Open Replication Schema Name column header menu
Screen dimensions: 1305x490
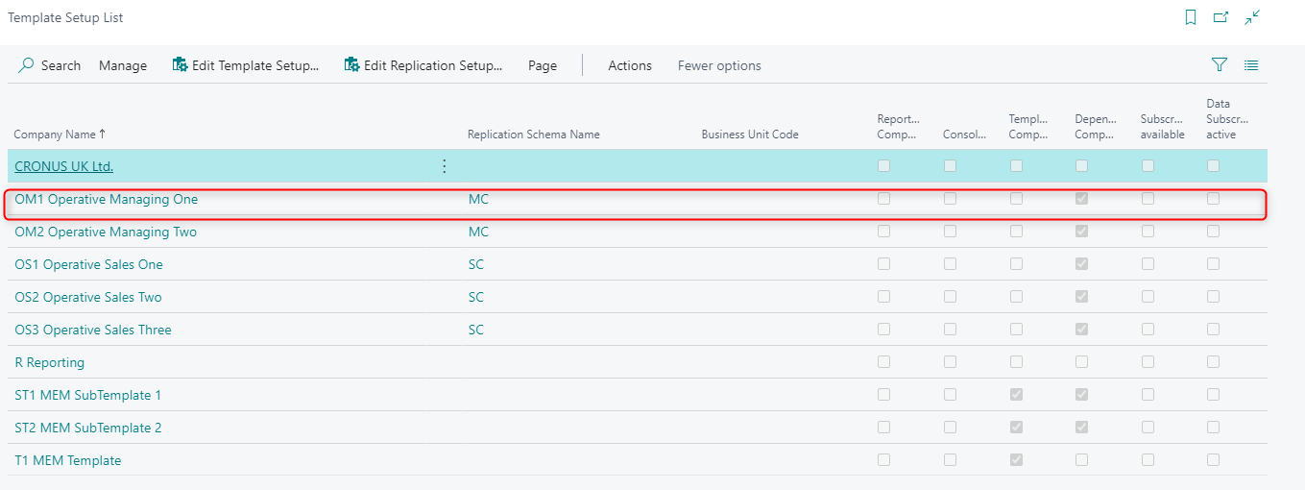point(533,135)
